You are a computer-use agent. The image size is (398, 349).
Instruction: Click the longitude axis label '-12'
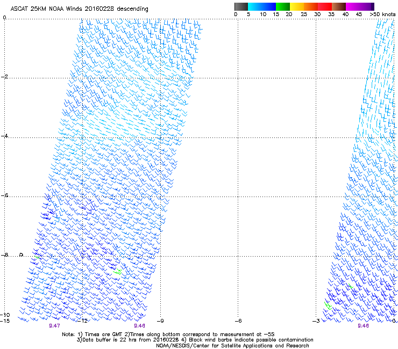coord(82,321)
